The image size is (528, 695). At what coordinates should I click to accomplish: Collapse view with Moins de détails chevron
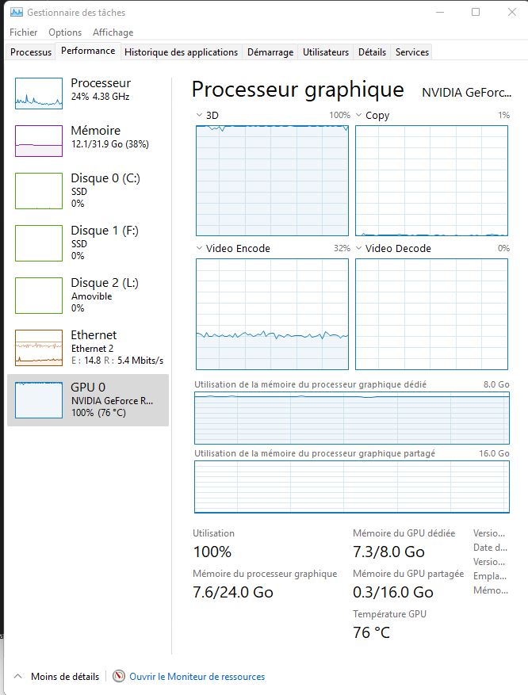(18, 677)
